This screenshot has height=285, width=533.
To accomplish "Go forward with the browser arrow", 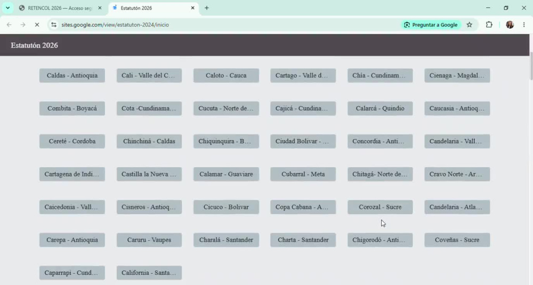I will [x=23, y=25].
